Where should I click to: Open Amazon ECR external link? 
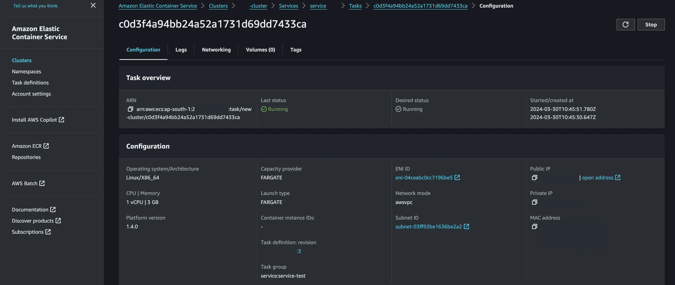[30, 146]
